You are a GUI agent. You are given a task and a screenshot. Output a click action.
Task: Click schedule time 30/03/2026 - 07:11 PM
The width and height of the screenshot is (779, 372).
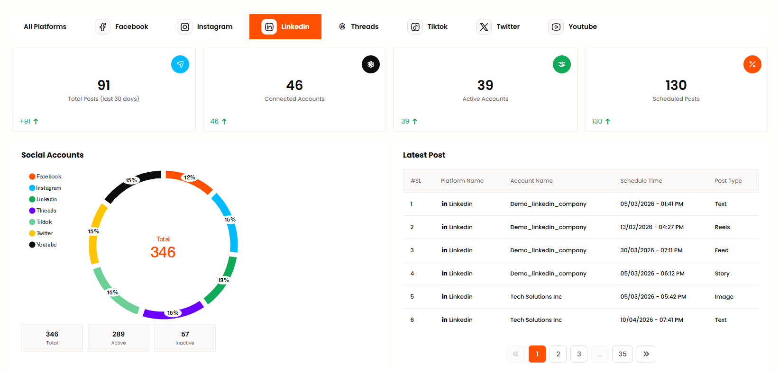pyautogui.click(x=651, y=250)
